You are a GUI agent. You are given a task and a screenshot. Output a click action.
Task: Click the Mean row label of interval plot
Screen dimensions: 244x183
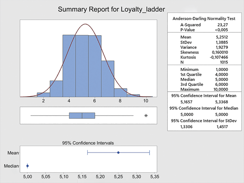click(x=13, y=153)
